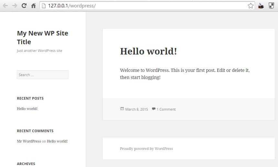Open the camera-shaped extension icon
The height and width of the screenshot is (167, 278).
coord(261,6)
